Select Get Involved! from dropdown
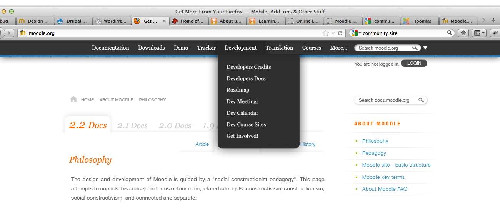 pyautogui.click(x=242, y=136)
